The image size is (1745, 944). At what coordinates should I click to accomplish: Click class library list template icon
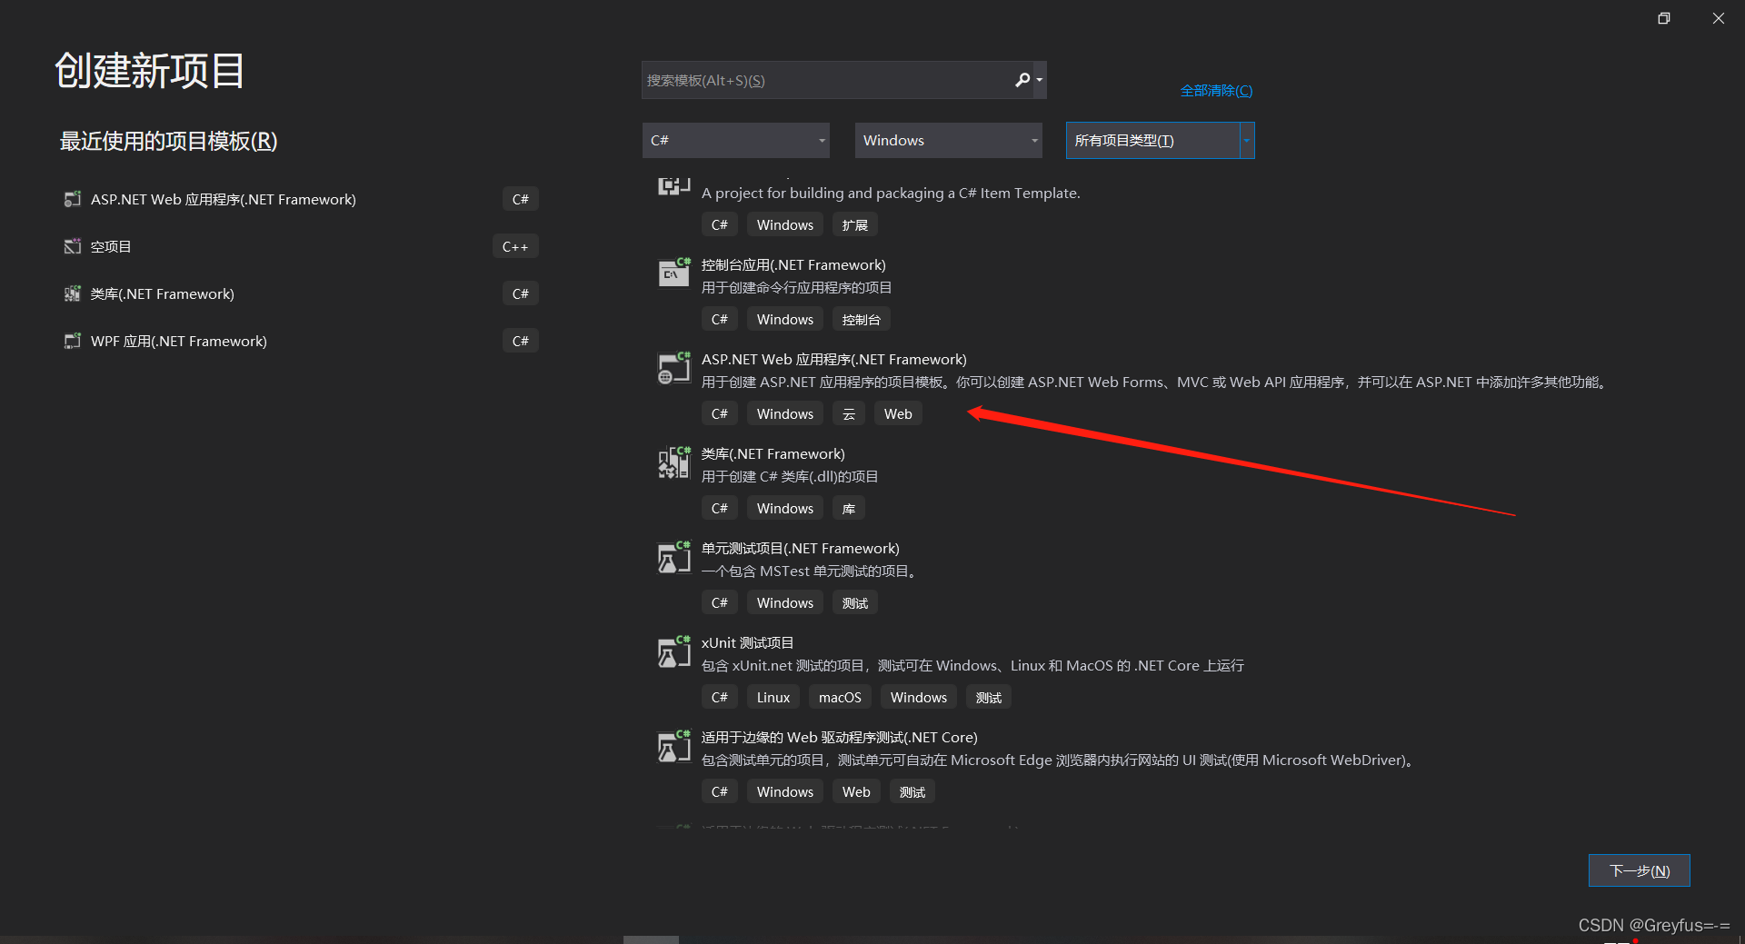(673, 462)
